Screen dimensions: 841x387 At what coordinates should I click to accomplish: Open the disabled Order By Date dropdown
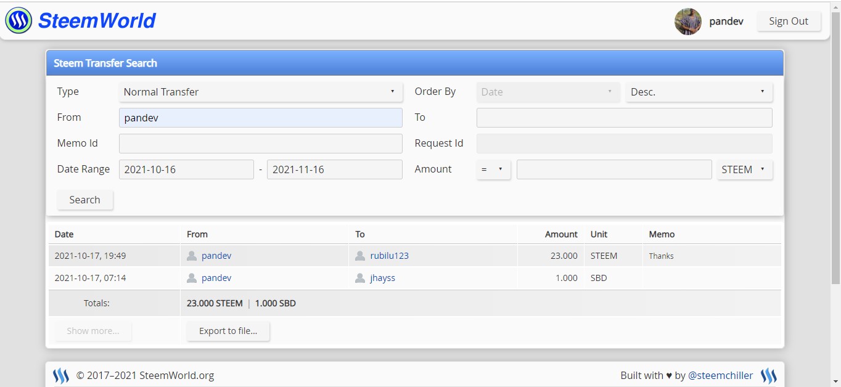pyautogui.click(x=548, y=92)
